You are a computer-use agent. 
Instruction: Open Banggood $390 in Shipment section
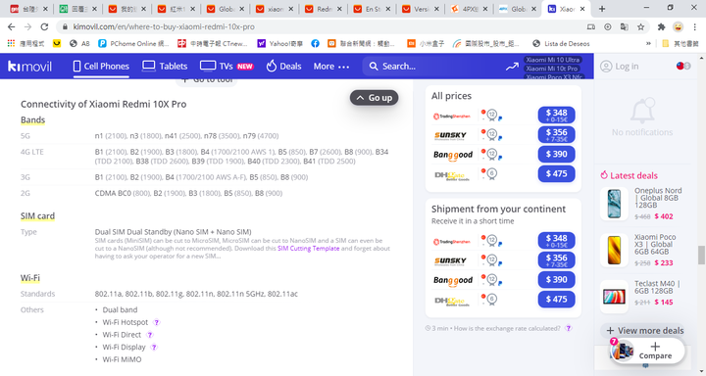click(x=557, y=280)
